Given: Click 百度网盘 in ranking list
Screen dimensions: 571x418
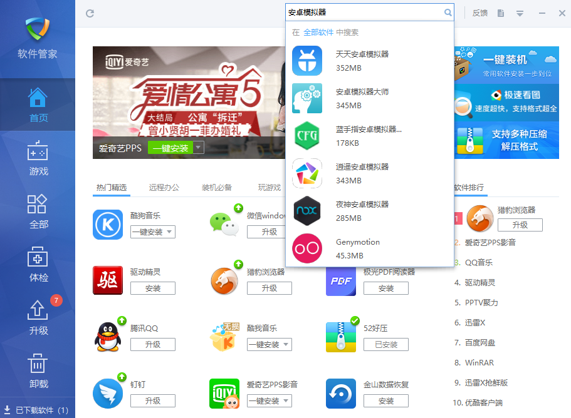Looking at the screenshot, I should tap(480, 343).
